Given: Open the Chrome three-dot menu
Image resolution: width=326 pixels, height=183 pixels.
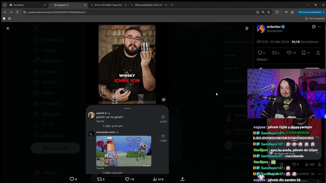Looking at the screenshot, I should pos(324,12).
